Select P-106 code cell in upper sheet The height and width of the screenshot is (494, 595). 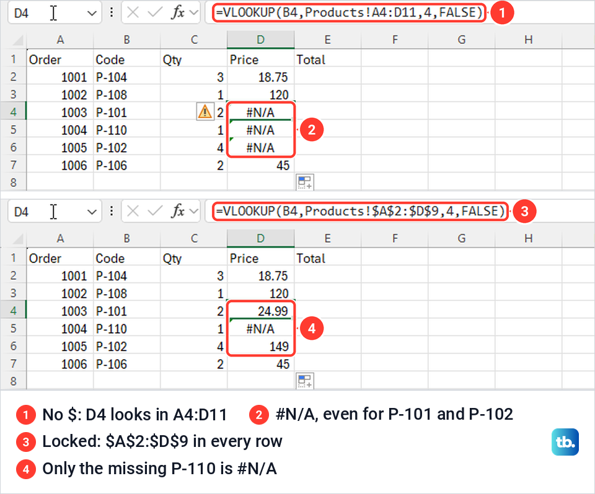point(126,165)
